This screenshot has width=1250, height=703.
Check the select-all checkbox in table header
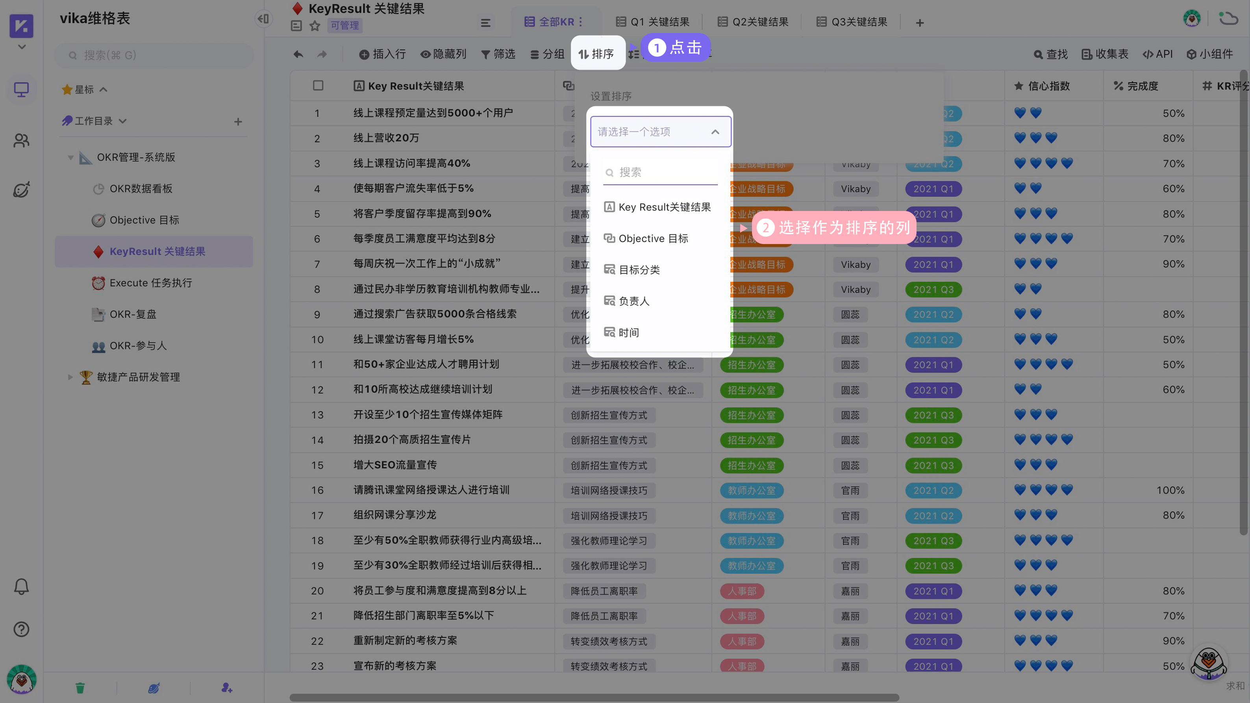(x=319, y=85)
